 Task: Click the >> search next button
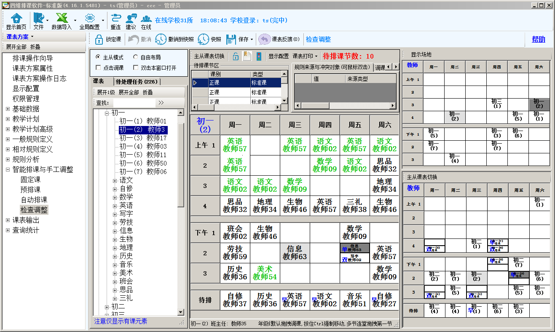(161, 102)
